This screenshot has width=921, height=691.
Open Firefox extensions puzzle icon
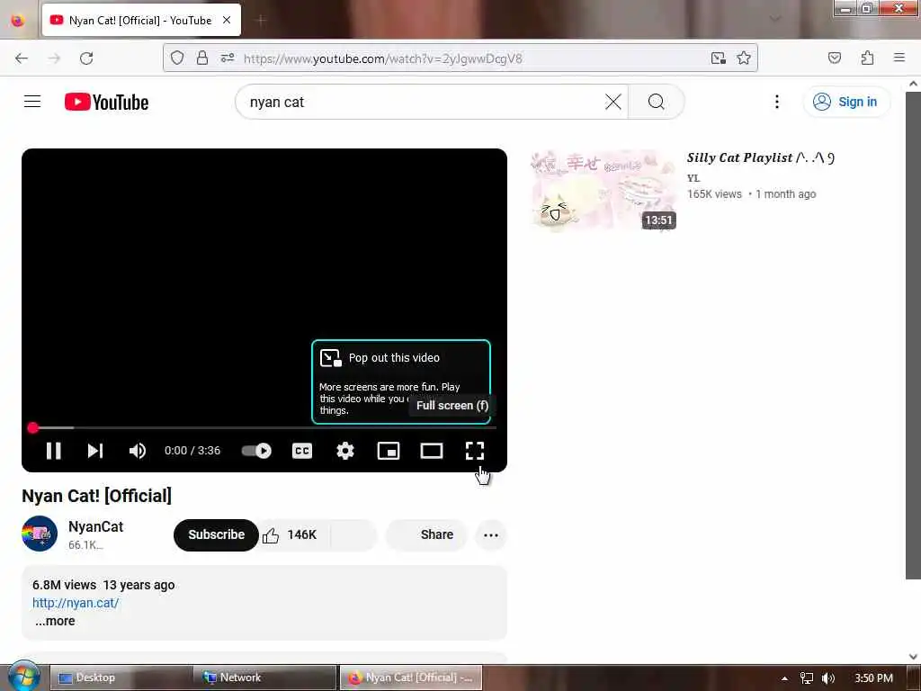[x=867, y=58]
